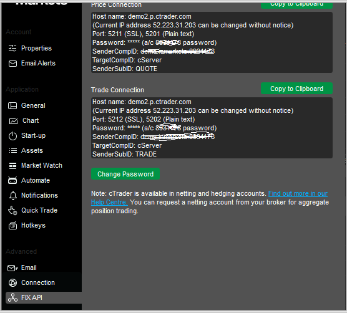
Task: Click the Hotkeys keyboard icon
Action: (x=12, y=226)
